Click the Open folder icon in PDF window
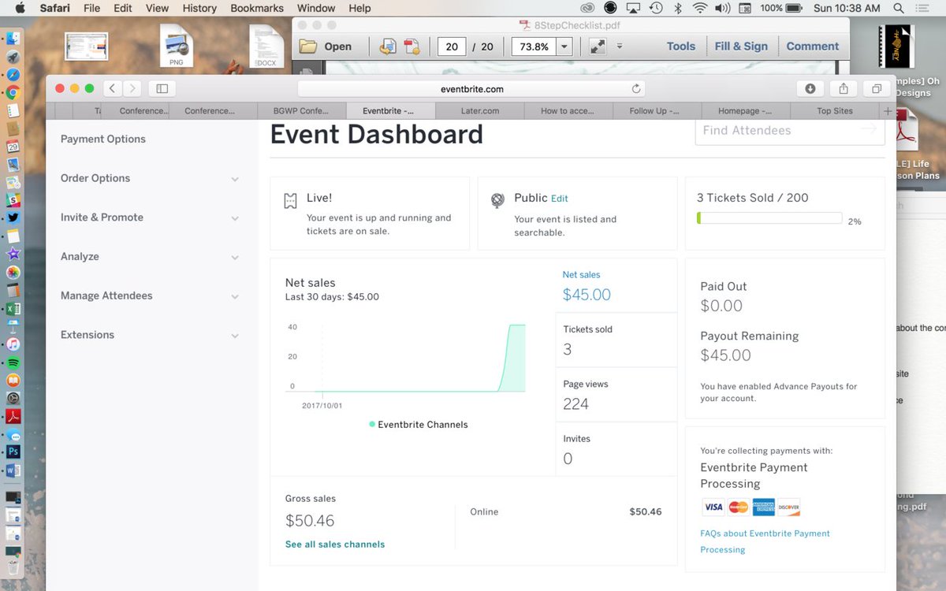The width and height of the screenshot is (946, 591). (x=307, y=46)
